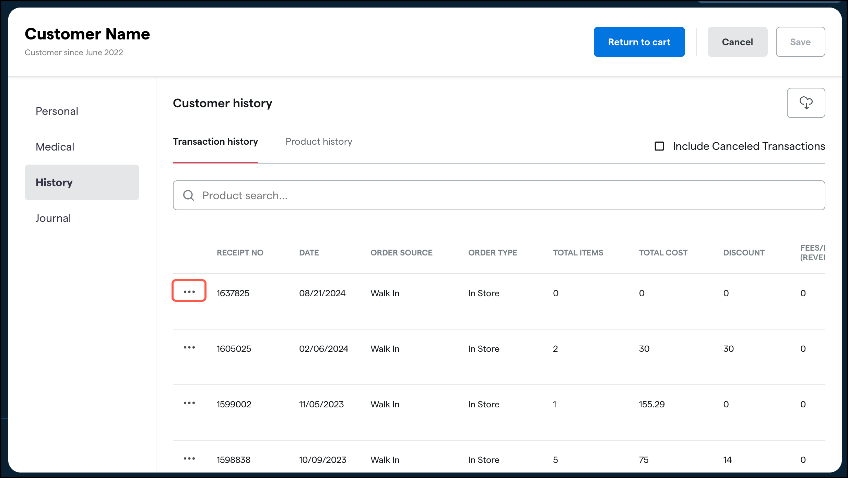Click the date 11/05/2023
Screen dimensions: 848x478
pyautogui.click(x=321, y=404)
